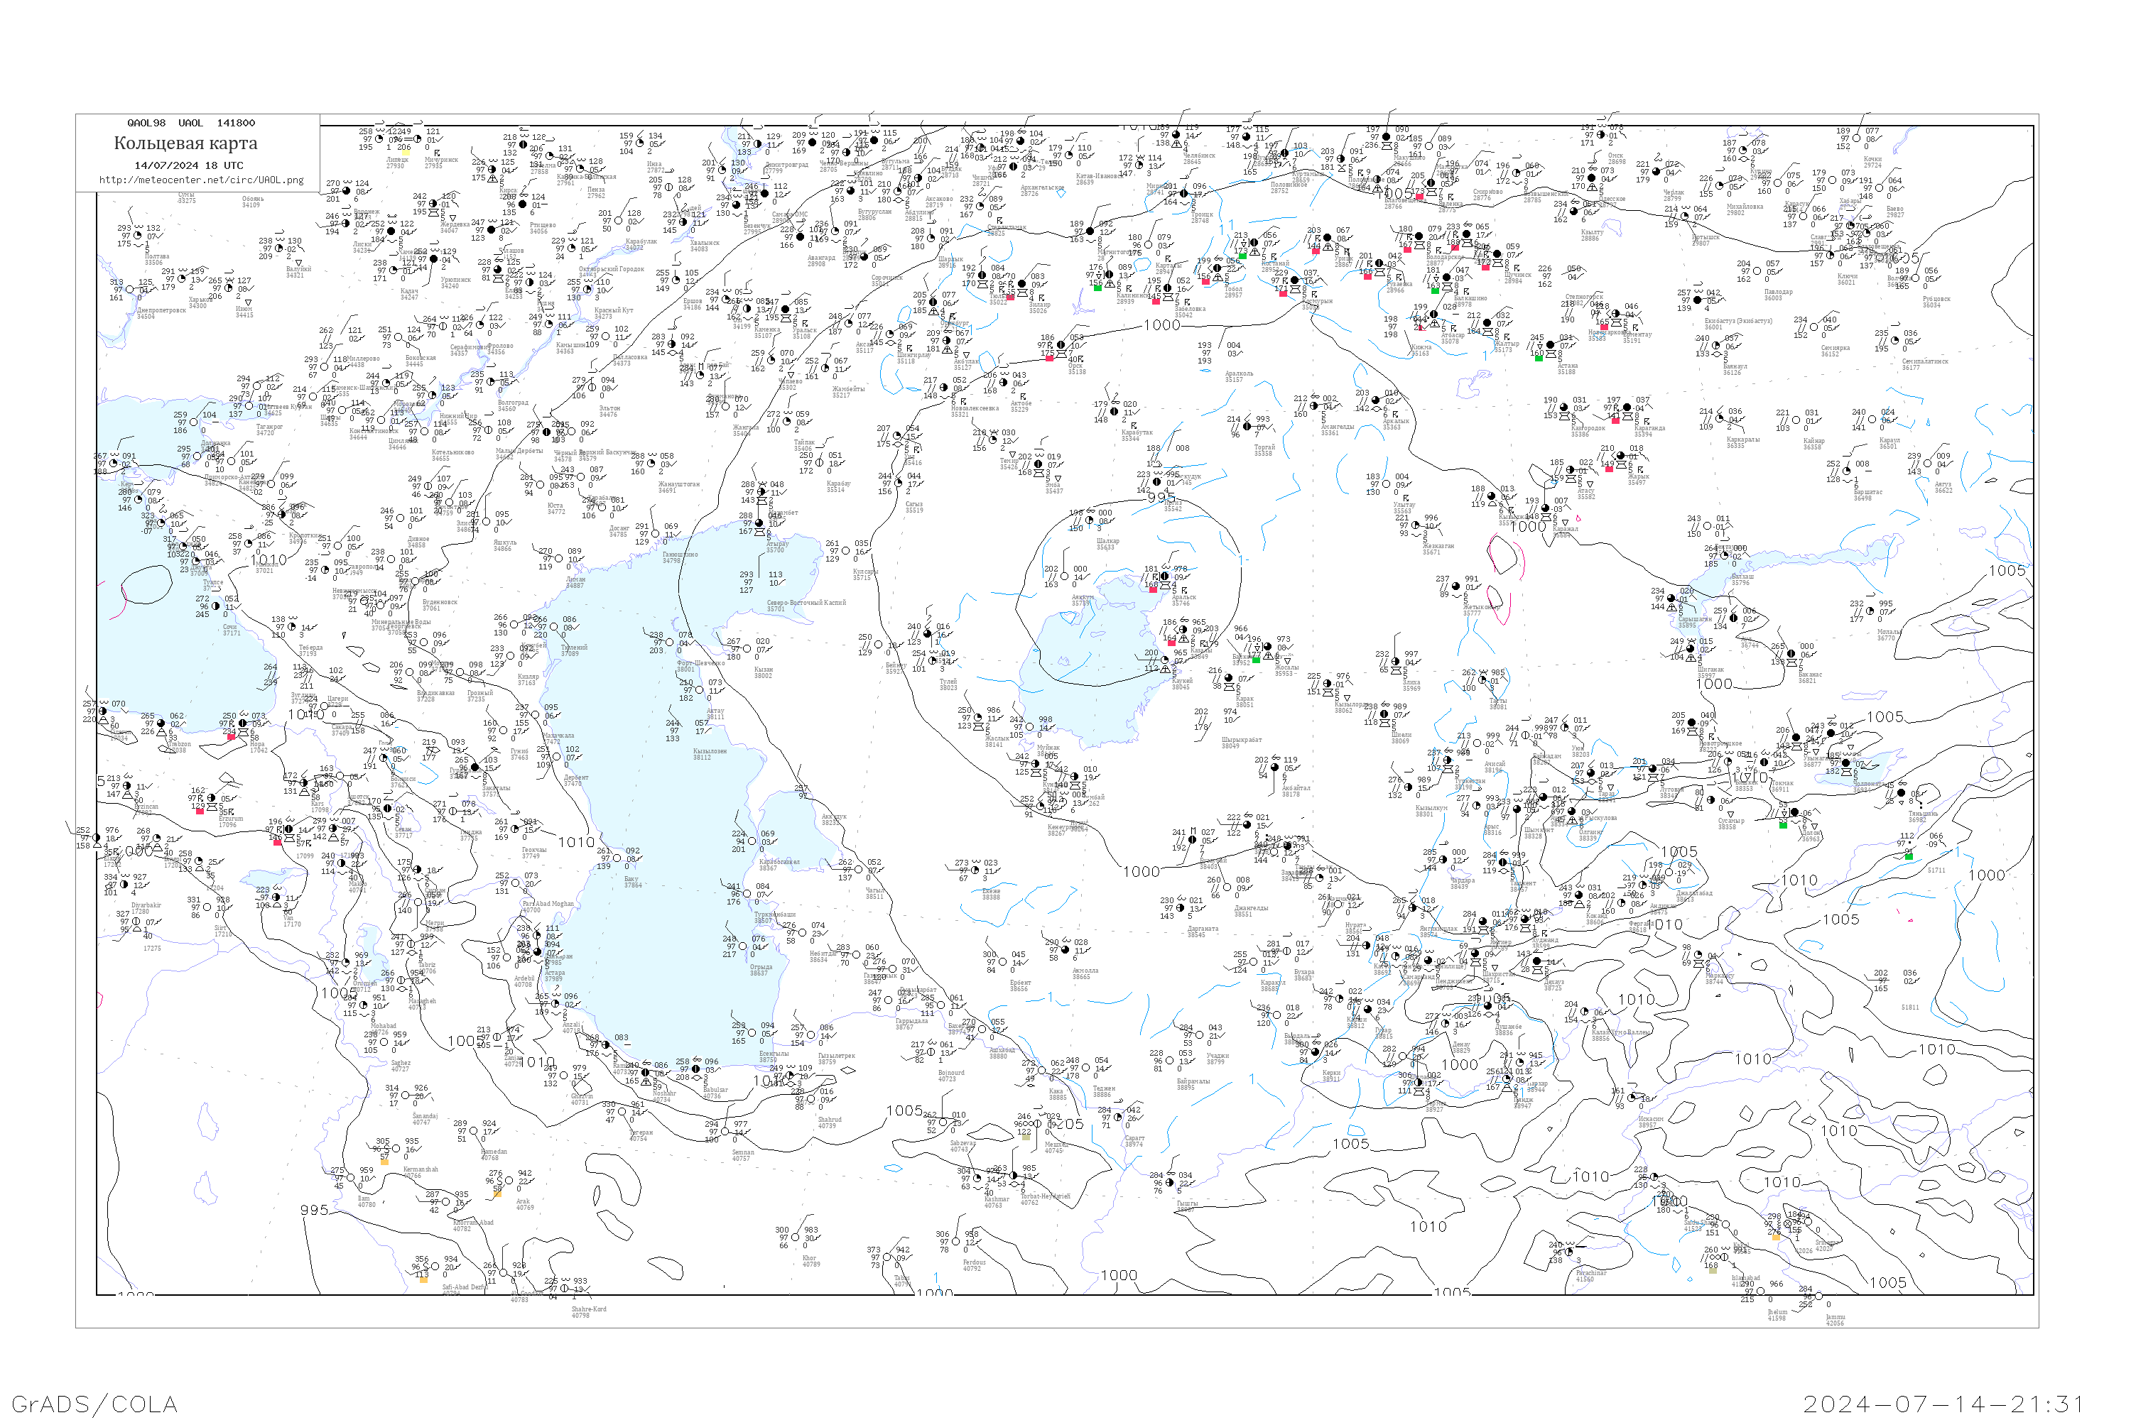
Task: Click the QAOL98 UAOL 141800 header code
Action: 191,123
